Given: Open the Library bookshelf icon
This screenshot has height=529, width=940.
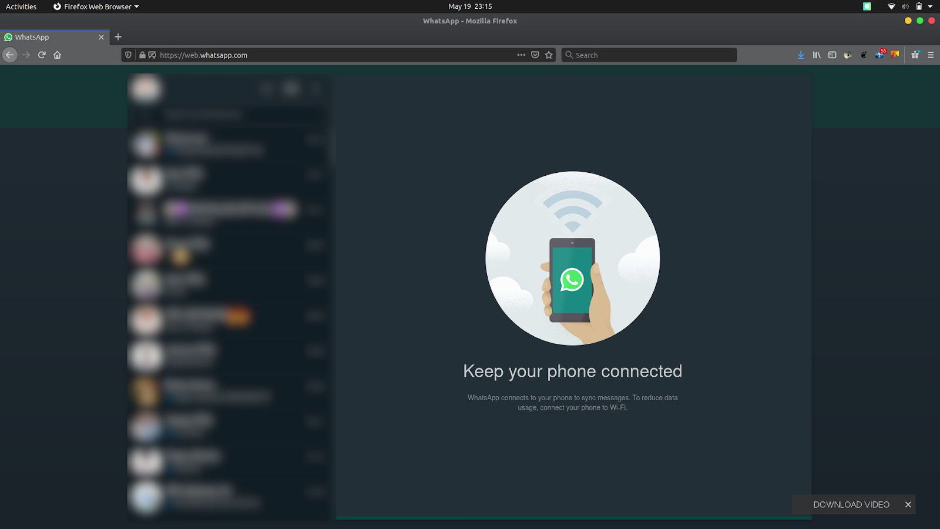Looking at the screenshot, I should (x=817, y=55).
